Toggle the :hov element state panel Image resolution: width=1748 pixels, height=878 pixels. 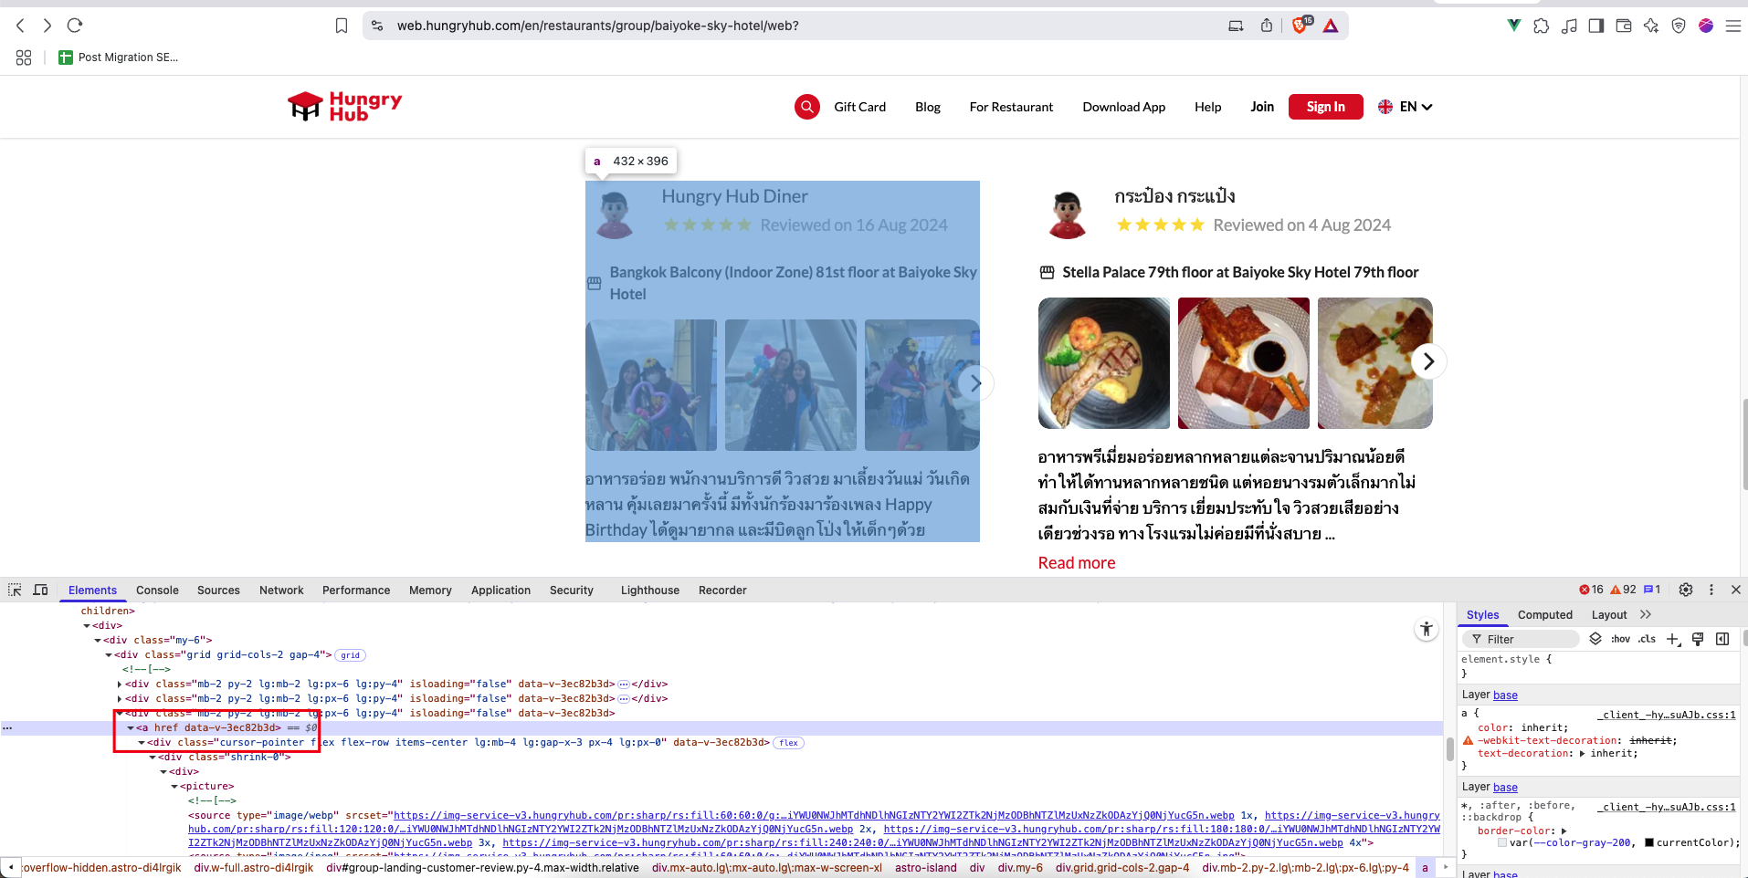point(1620,639)
